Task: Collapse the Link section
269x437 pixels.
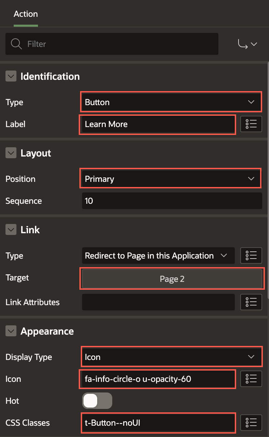Action: pyautogui.click(x=11, y=230)
